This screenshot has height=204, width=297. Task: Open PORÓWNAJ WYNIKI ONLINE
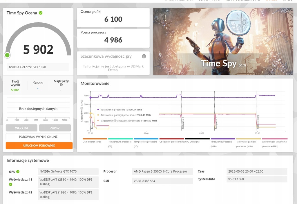[38, 137]
